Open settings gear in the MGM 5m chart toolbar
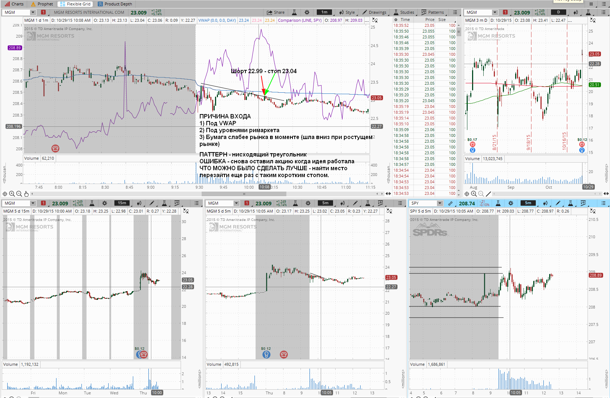This screenshot has width=610, height=398. [308, 203]
